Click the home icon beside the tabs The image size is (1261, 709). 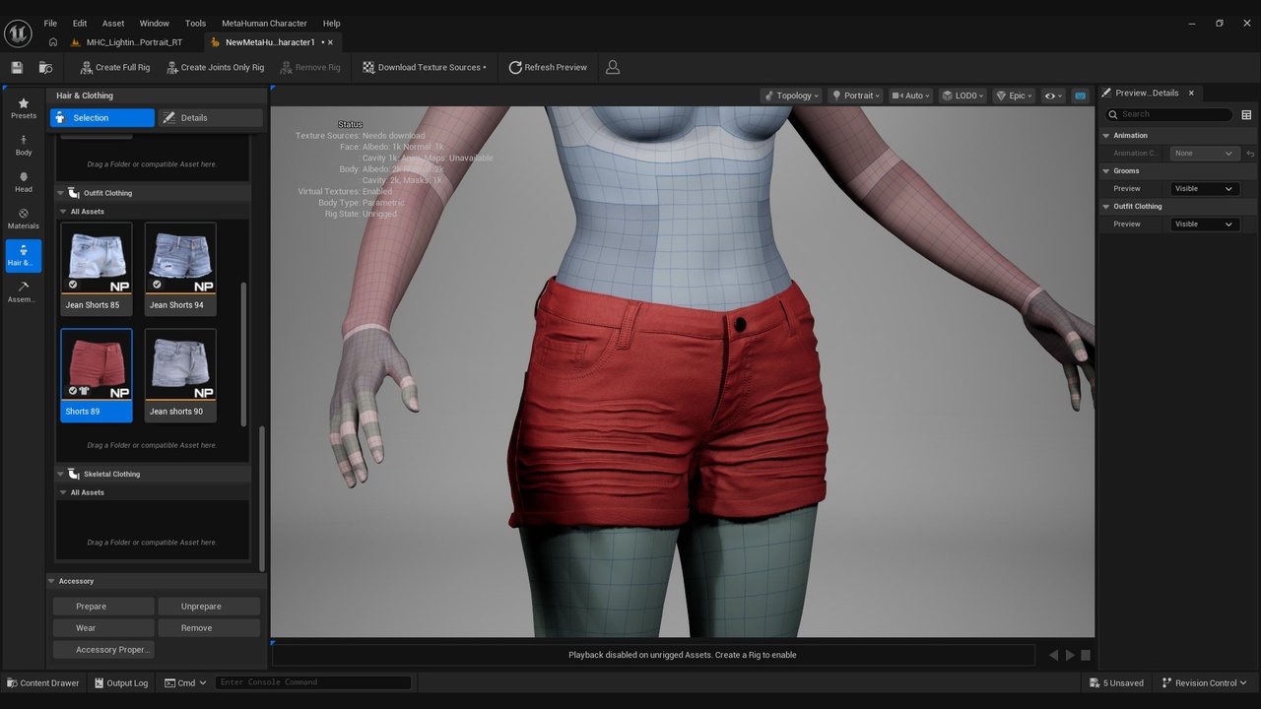click(x=53, y=42)
